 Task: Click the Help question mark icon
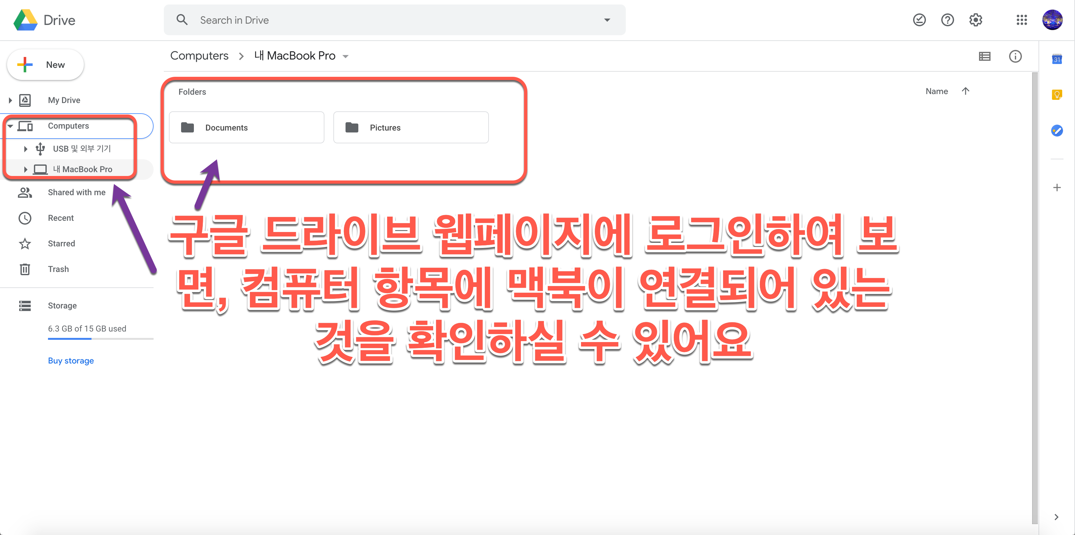click(x=947, y=20)
